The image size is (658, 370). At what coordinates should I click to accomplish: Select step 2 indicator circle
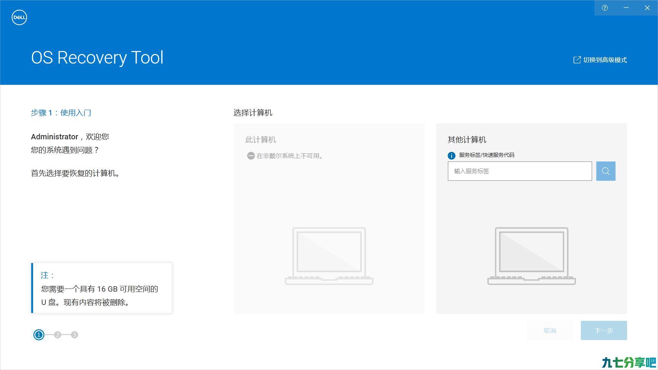click(x=57, y=335)
